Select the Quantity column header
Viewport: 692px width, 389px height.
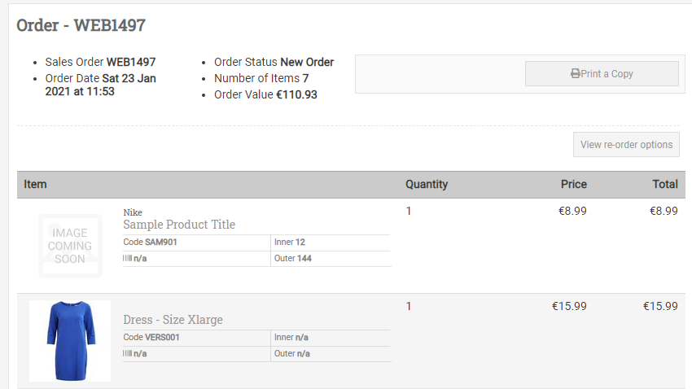(x=427, y=185)
